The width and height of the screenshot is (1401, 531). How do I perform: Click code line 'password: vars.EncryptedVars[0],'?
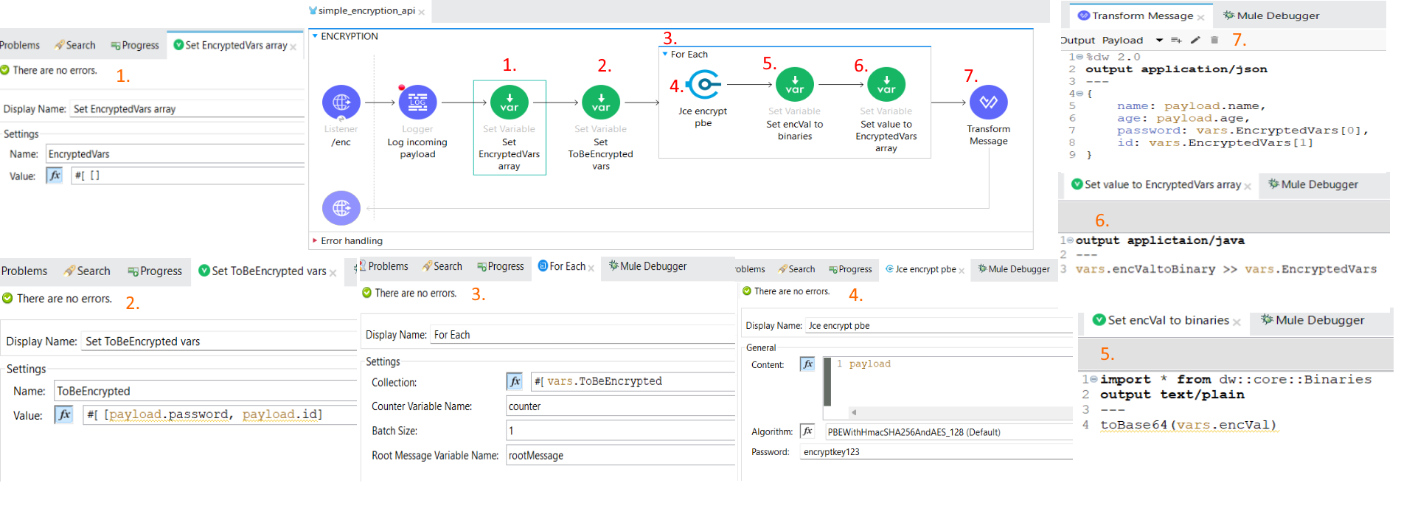[x=1242, y=131]
